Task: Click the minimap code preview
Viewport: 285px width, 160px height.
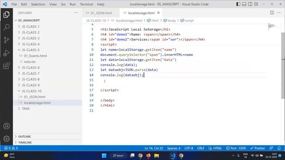Action: [272, 26]
